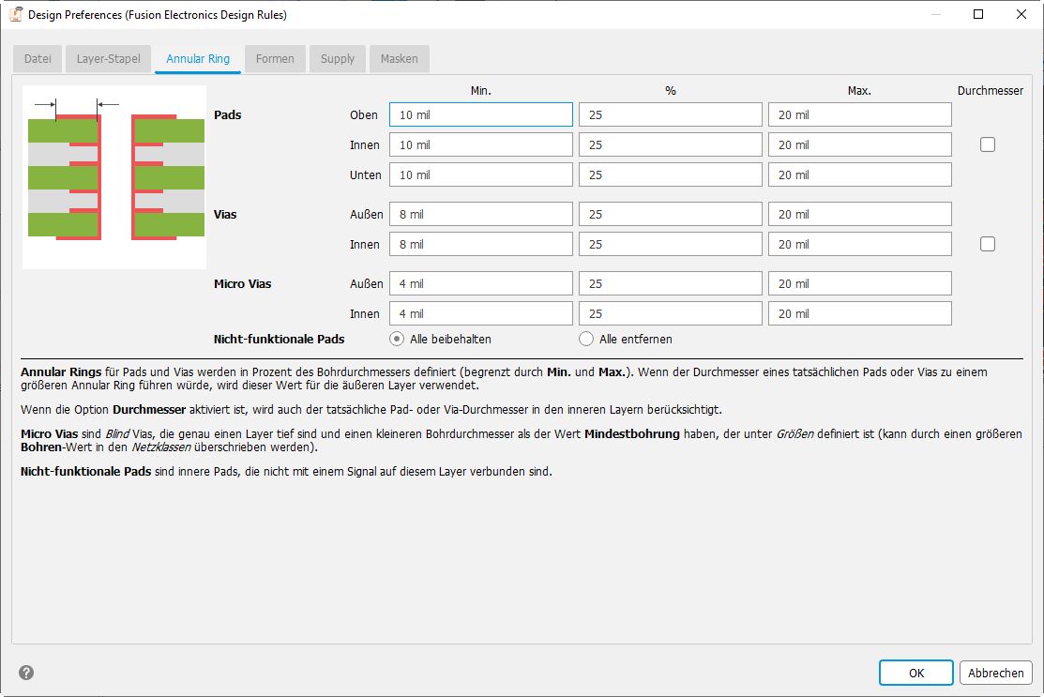Click the Vias Außen percent field
Viewport: 1044px width, 697px height.
tap(671, 215)
